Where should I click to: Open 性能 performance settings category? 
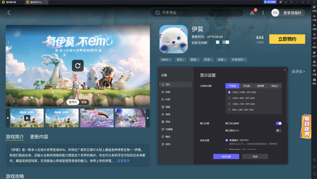[176, 92]
